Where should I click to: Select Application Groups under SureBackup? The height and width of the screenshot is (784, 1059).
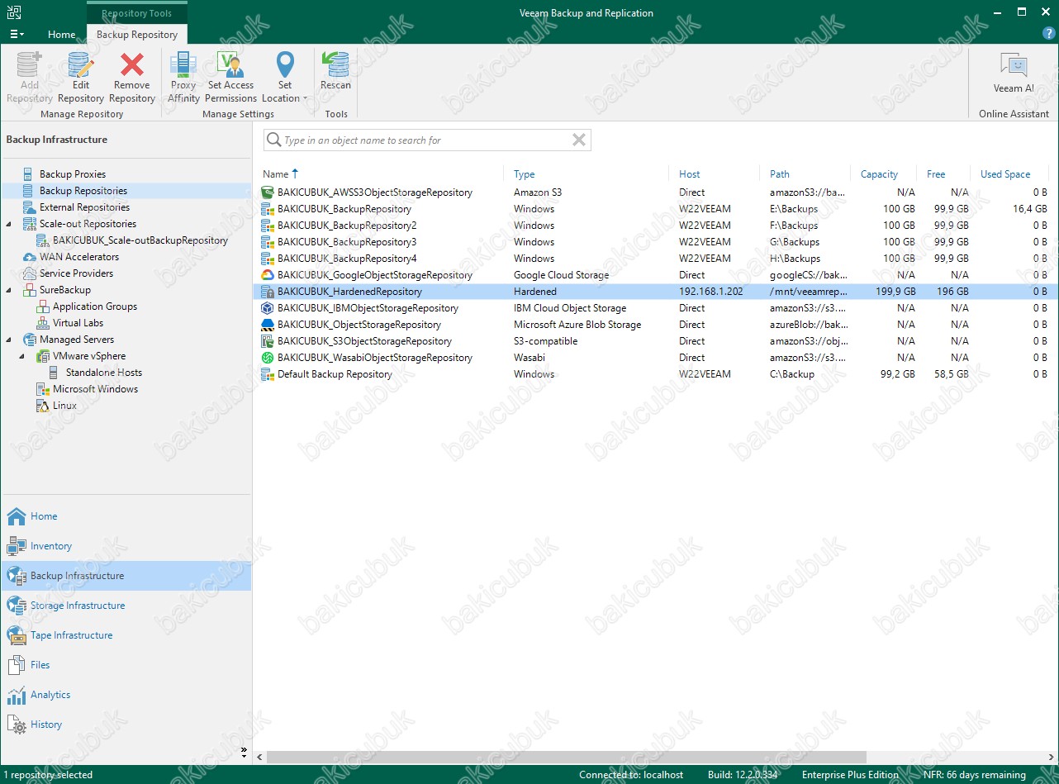click(95, 306)
